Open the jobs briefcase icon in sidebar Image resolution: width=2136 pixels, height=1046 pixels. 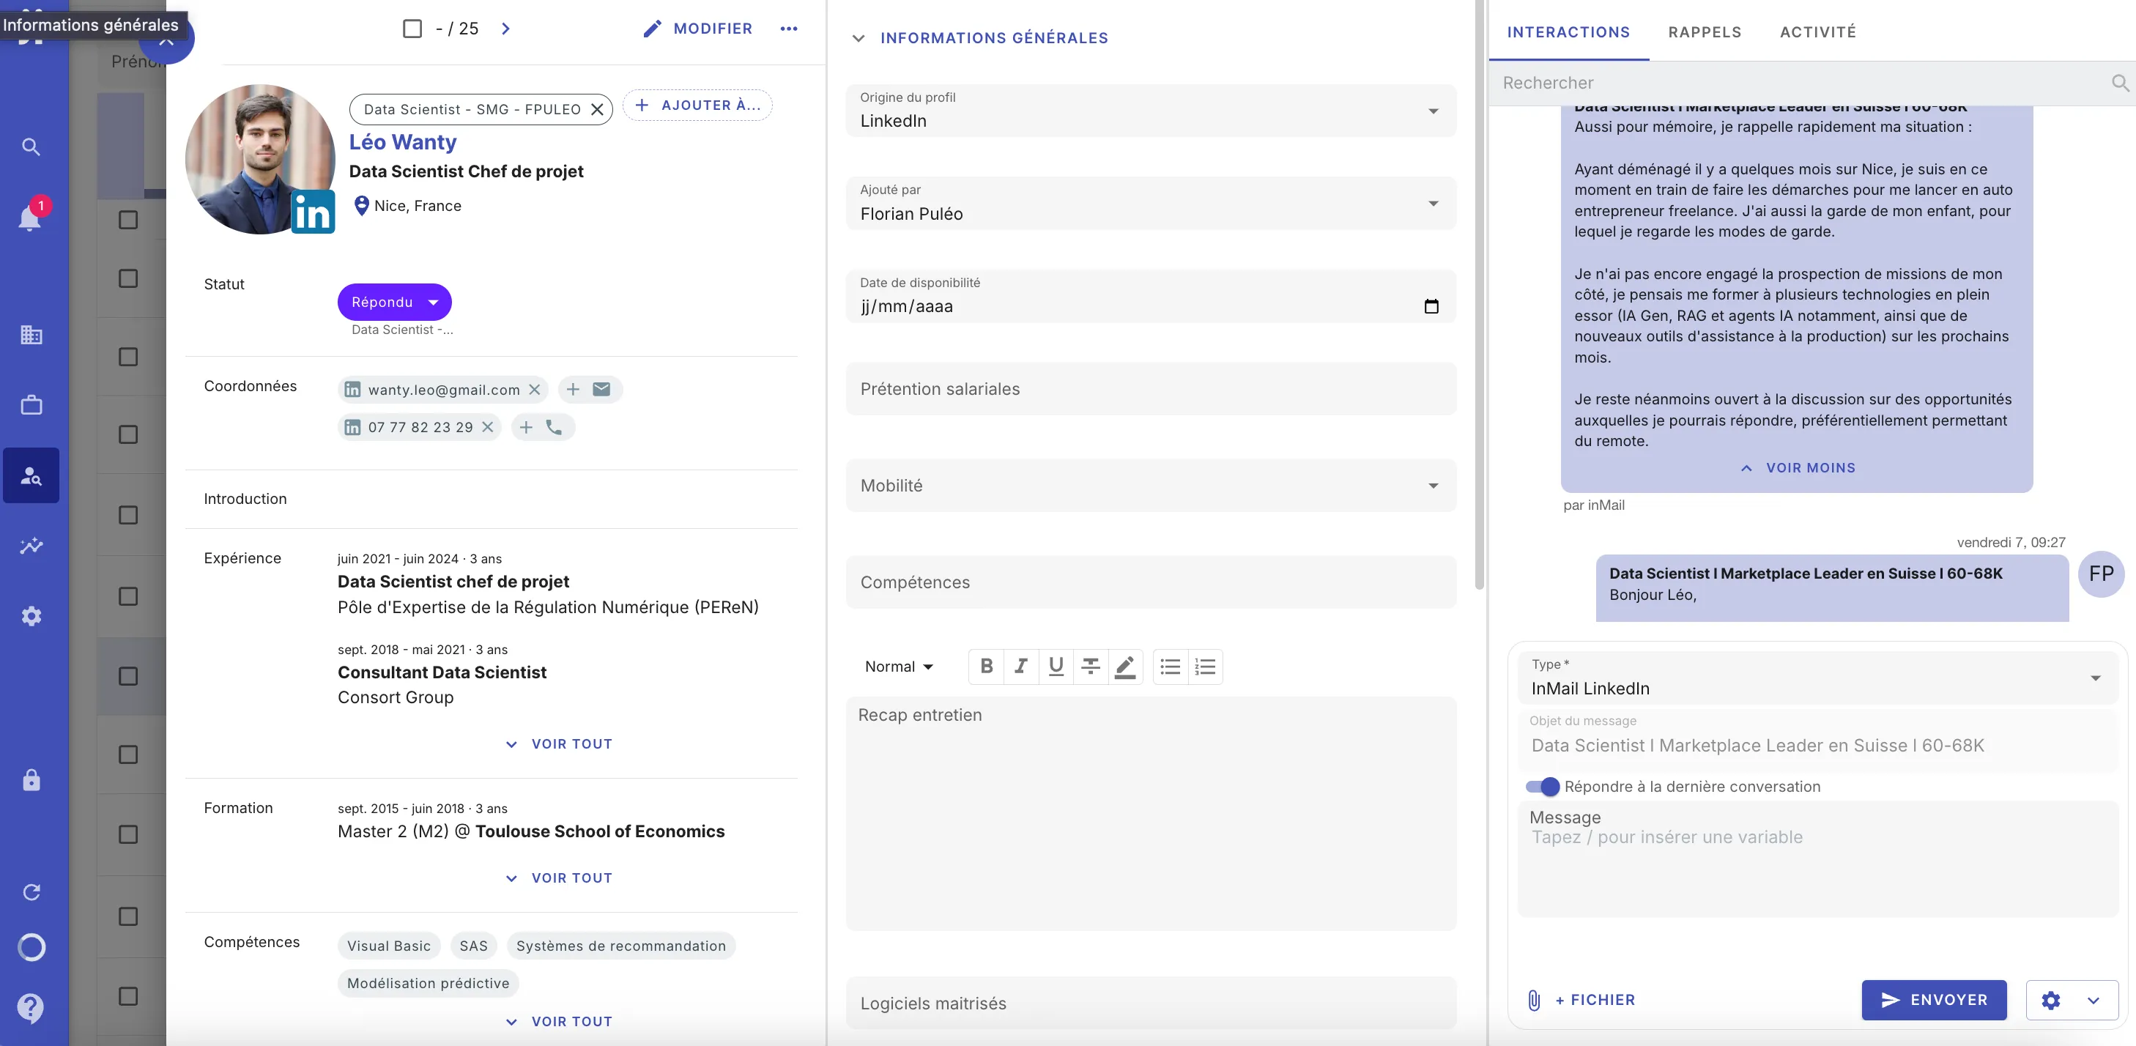[x=31, y=405]
